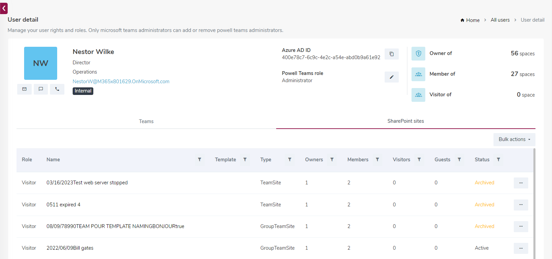Click the 27 spaces member count
The height and width of the screenshot is (259, 552).
pos(523,74)
